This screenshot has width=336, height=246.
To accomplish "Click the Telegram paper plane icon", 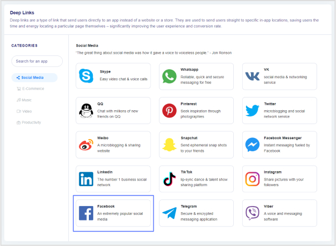I will 169,213.
